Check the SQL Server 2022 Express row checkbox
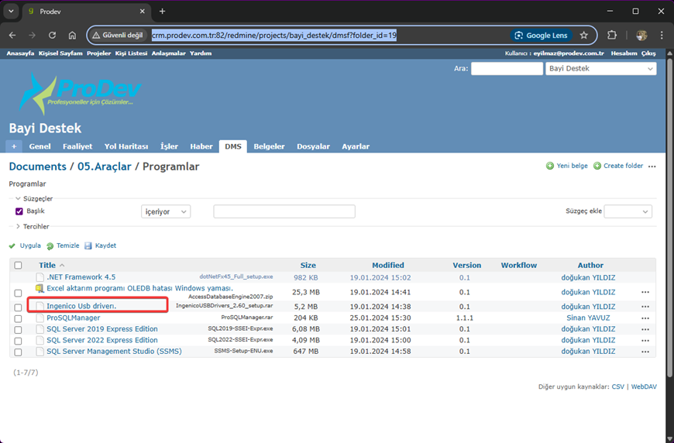 [x=18, y=342]
